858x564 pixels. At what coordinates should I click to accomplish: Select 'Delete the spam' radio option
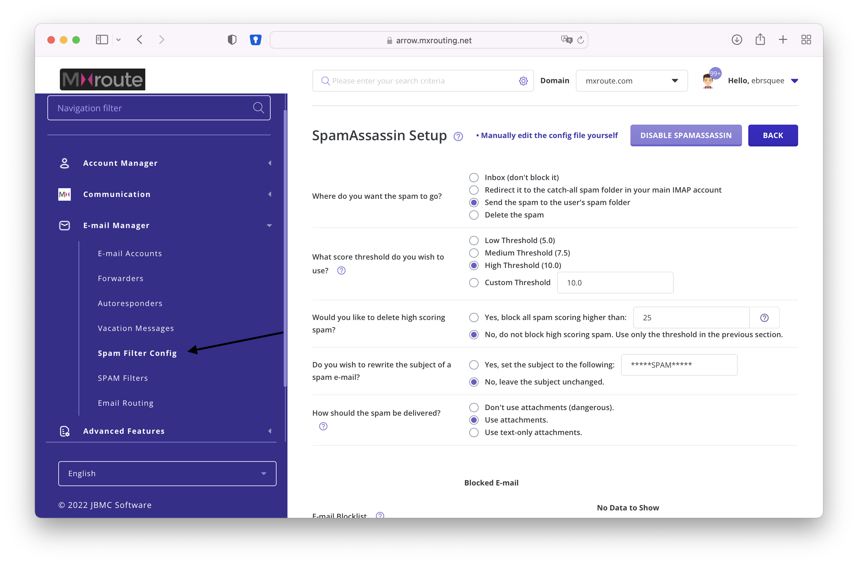[x=474, y=215]
